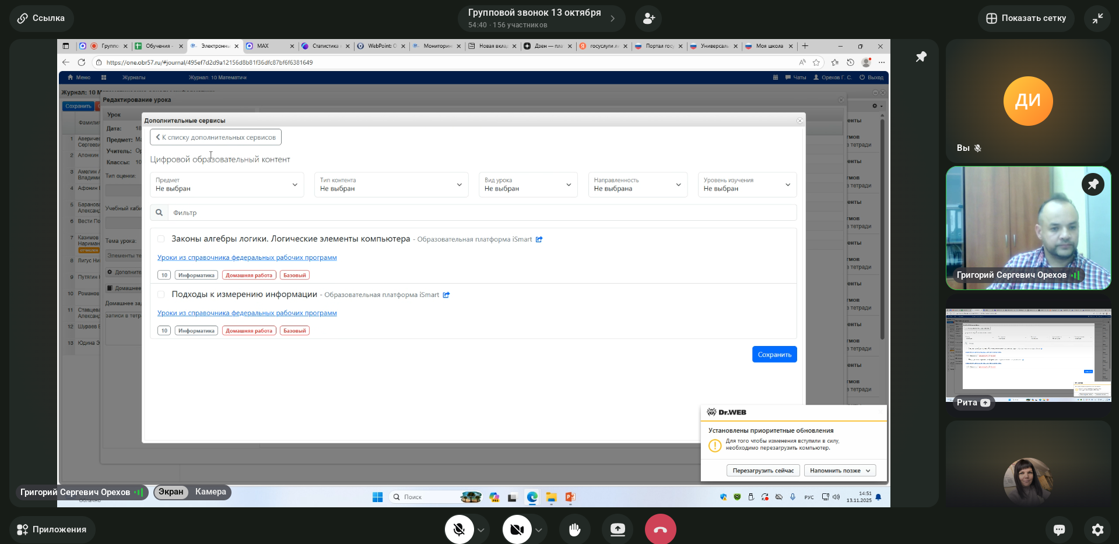Start screen sharing from the call bar
Image resolution: width=1119 pixels, height=544 pixels.
(x=618, y=529)
